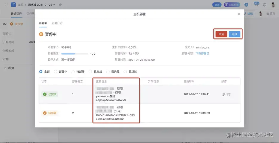Click the blue 继续 button
Viewport: 279px width, 143px height.
pos(234,34)
